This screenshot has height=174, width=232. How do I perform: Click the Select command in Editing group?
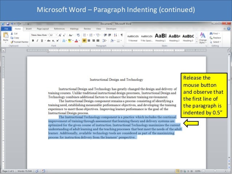[215, 42]
